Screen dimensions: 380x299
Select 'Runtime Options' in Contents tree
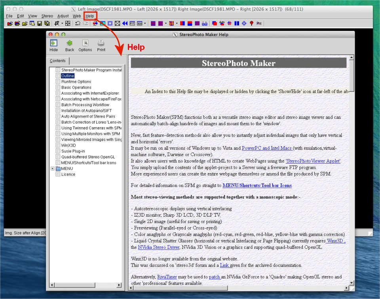point(76,82)
